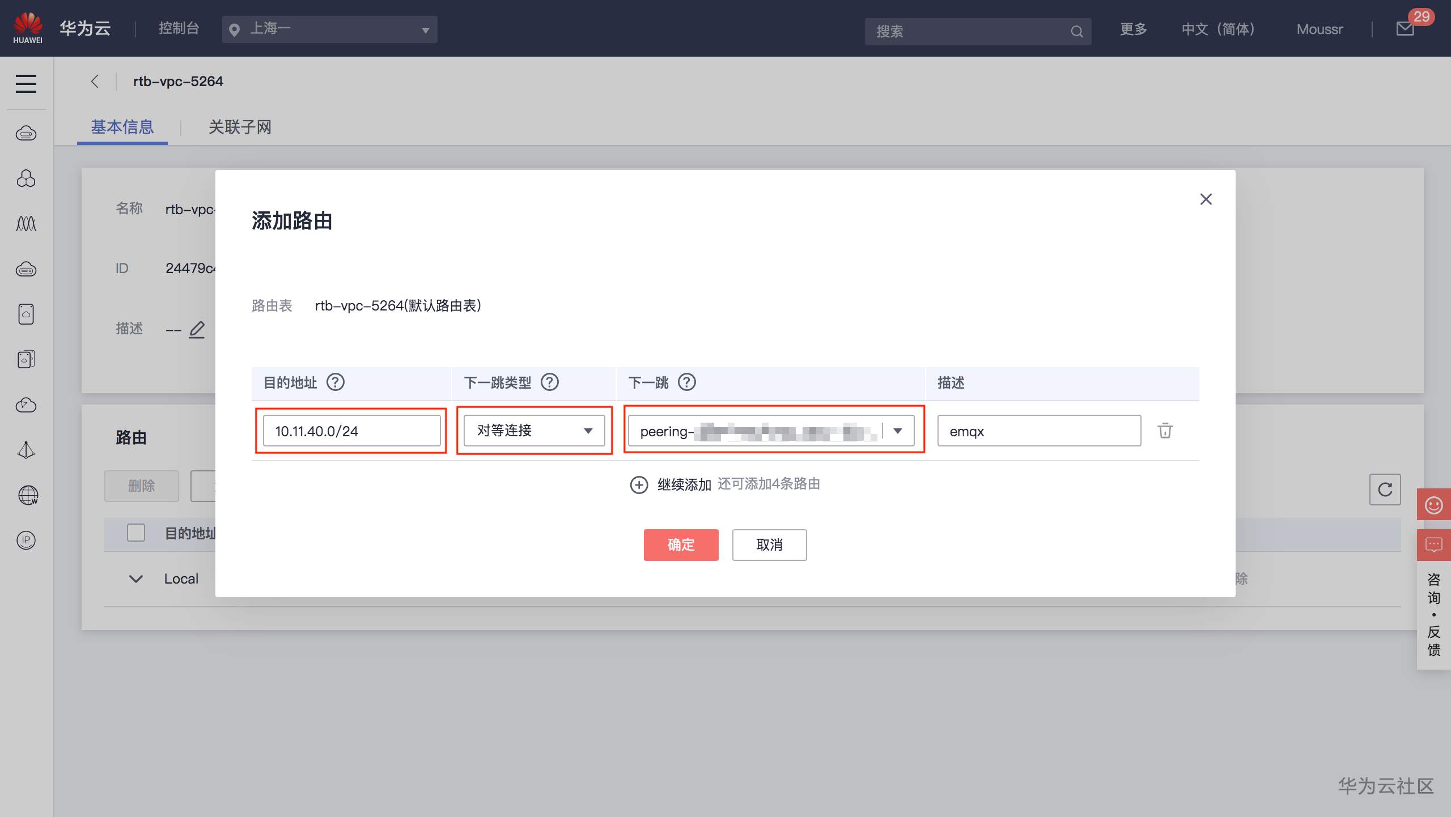Click the Elastic IP sidebar icon
Screen dimensions: 1451x817
pyautogui.click(x=26, y=541)
